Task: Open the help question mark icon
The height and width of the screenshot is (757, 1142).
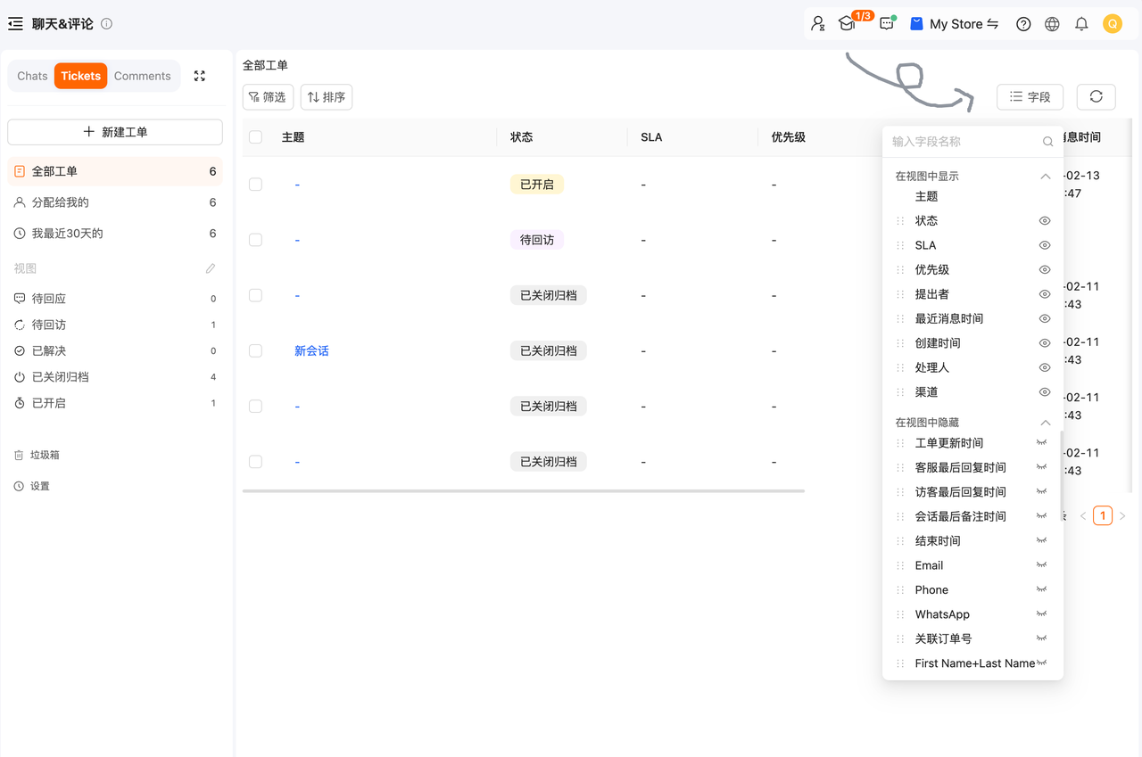Action: click(x=1023, y=24)
